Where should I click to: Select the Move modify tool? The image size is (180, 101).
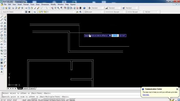click(5, 32)
